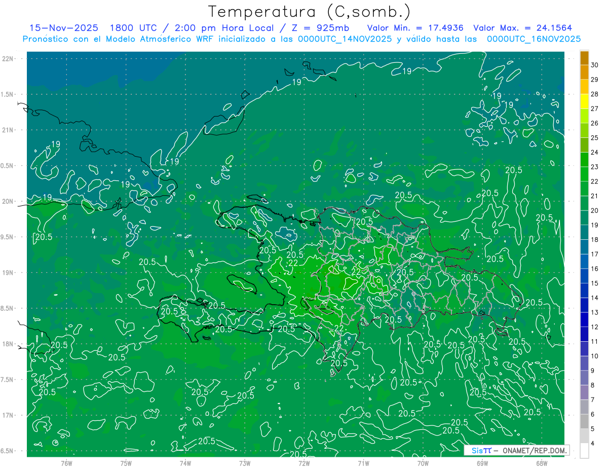608x470 pixels.
Task: Click legend value '4'
Action: (594, 444)
